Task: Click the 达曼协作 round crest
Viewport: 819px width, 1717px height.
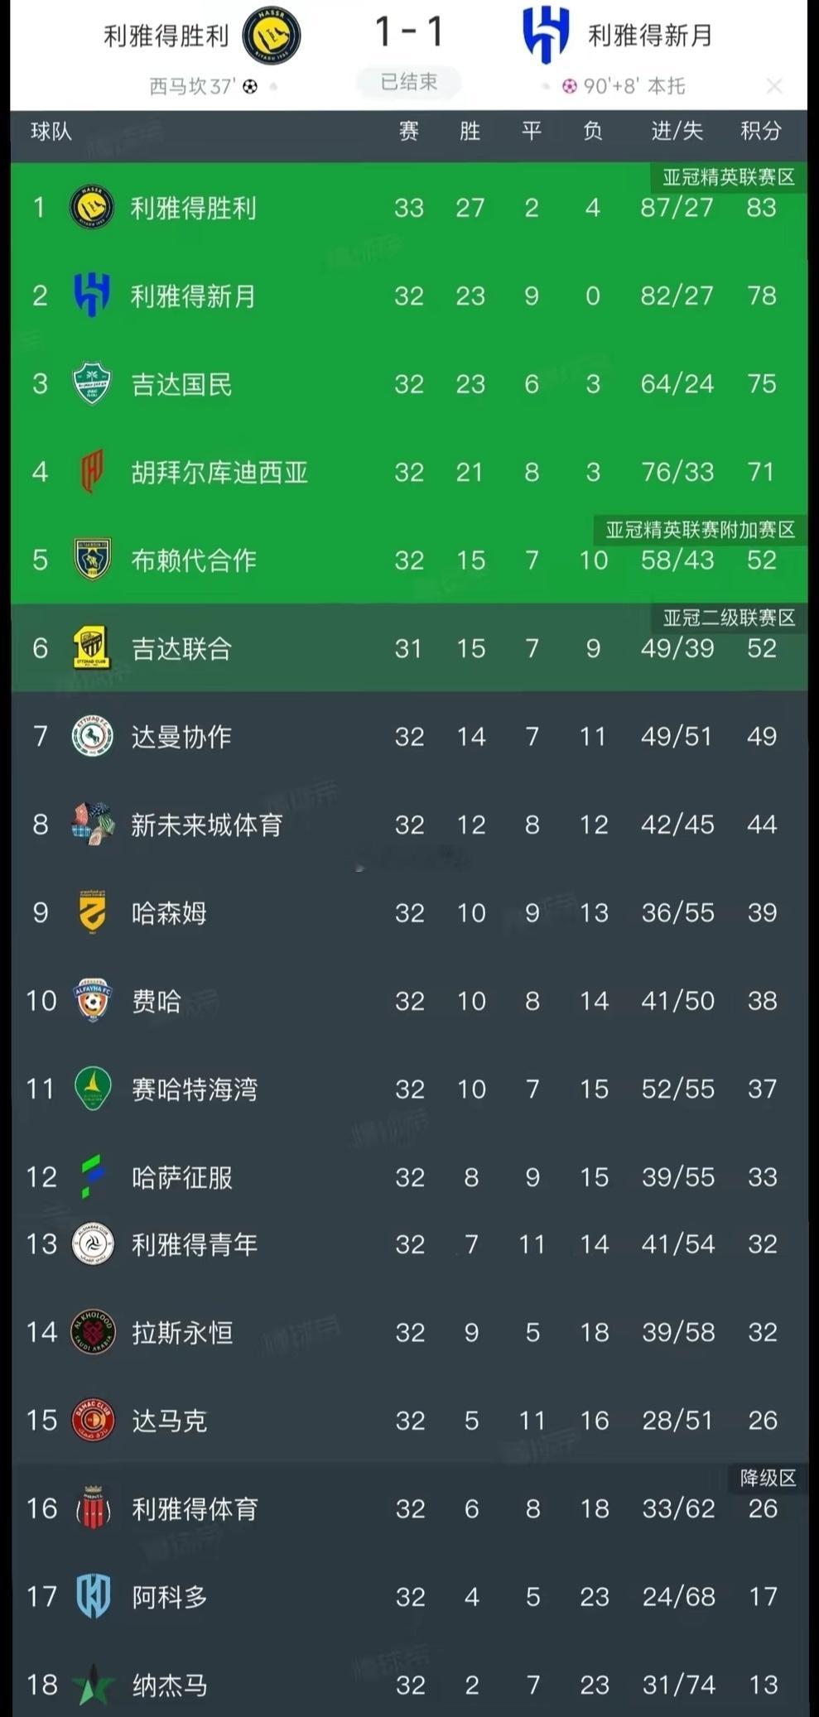Action: [x=92, y=736]
